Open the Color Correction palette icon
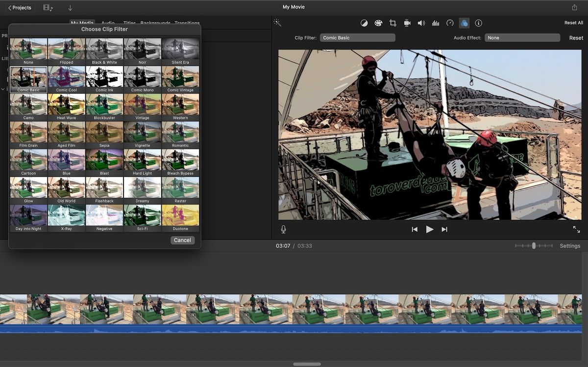Screen dimensions: 588x367 [x=378, y=23]
